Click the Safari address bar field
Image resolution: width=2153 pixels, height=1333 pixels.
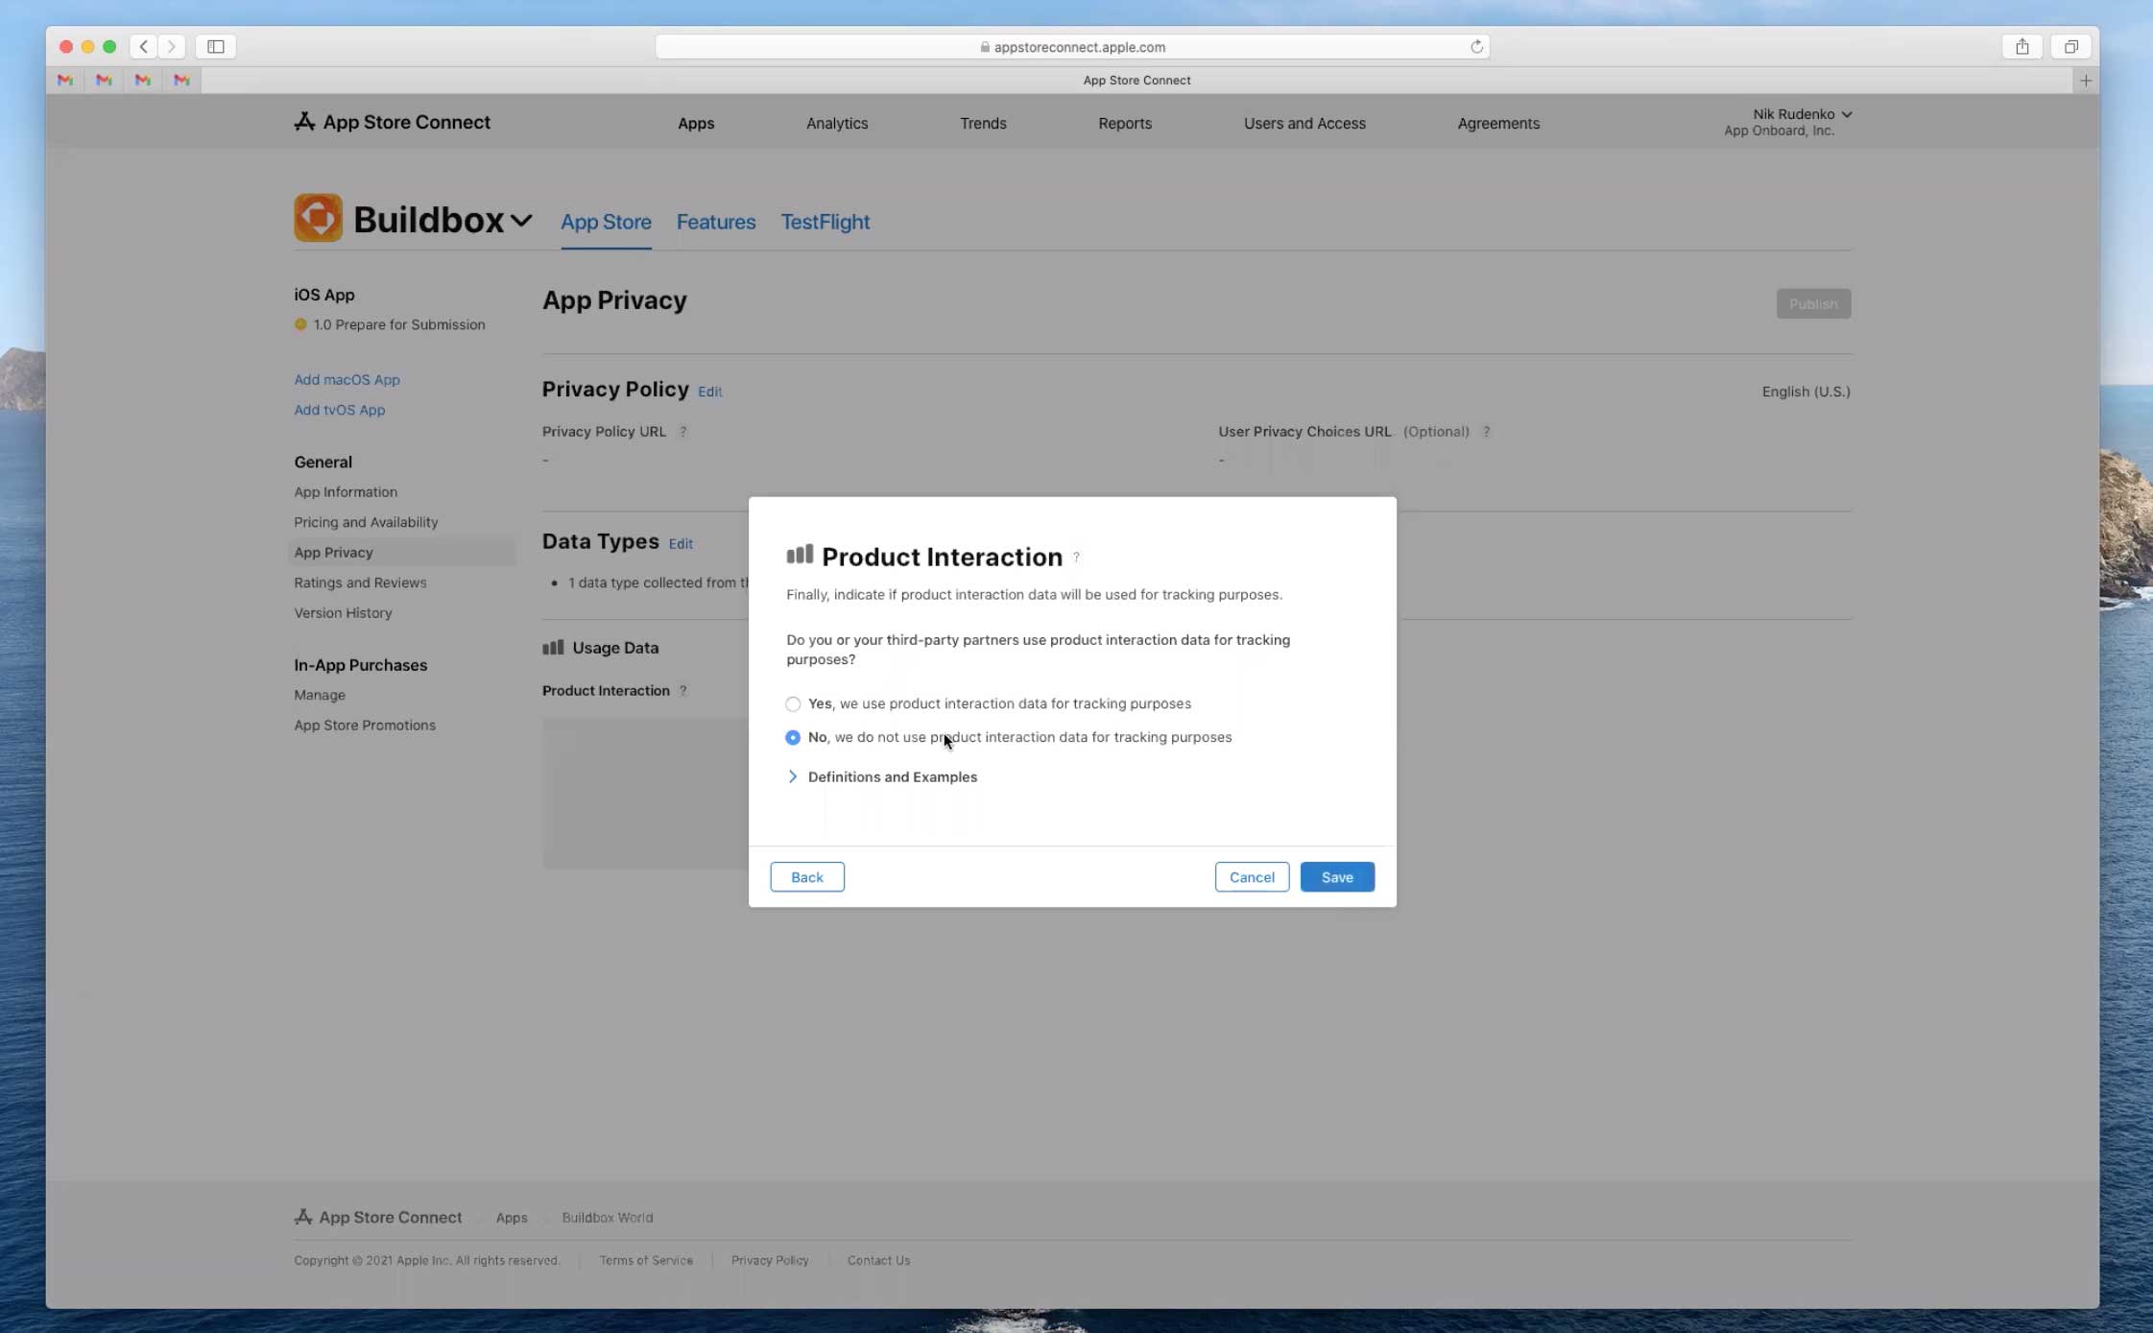tap(1071, 46)
